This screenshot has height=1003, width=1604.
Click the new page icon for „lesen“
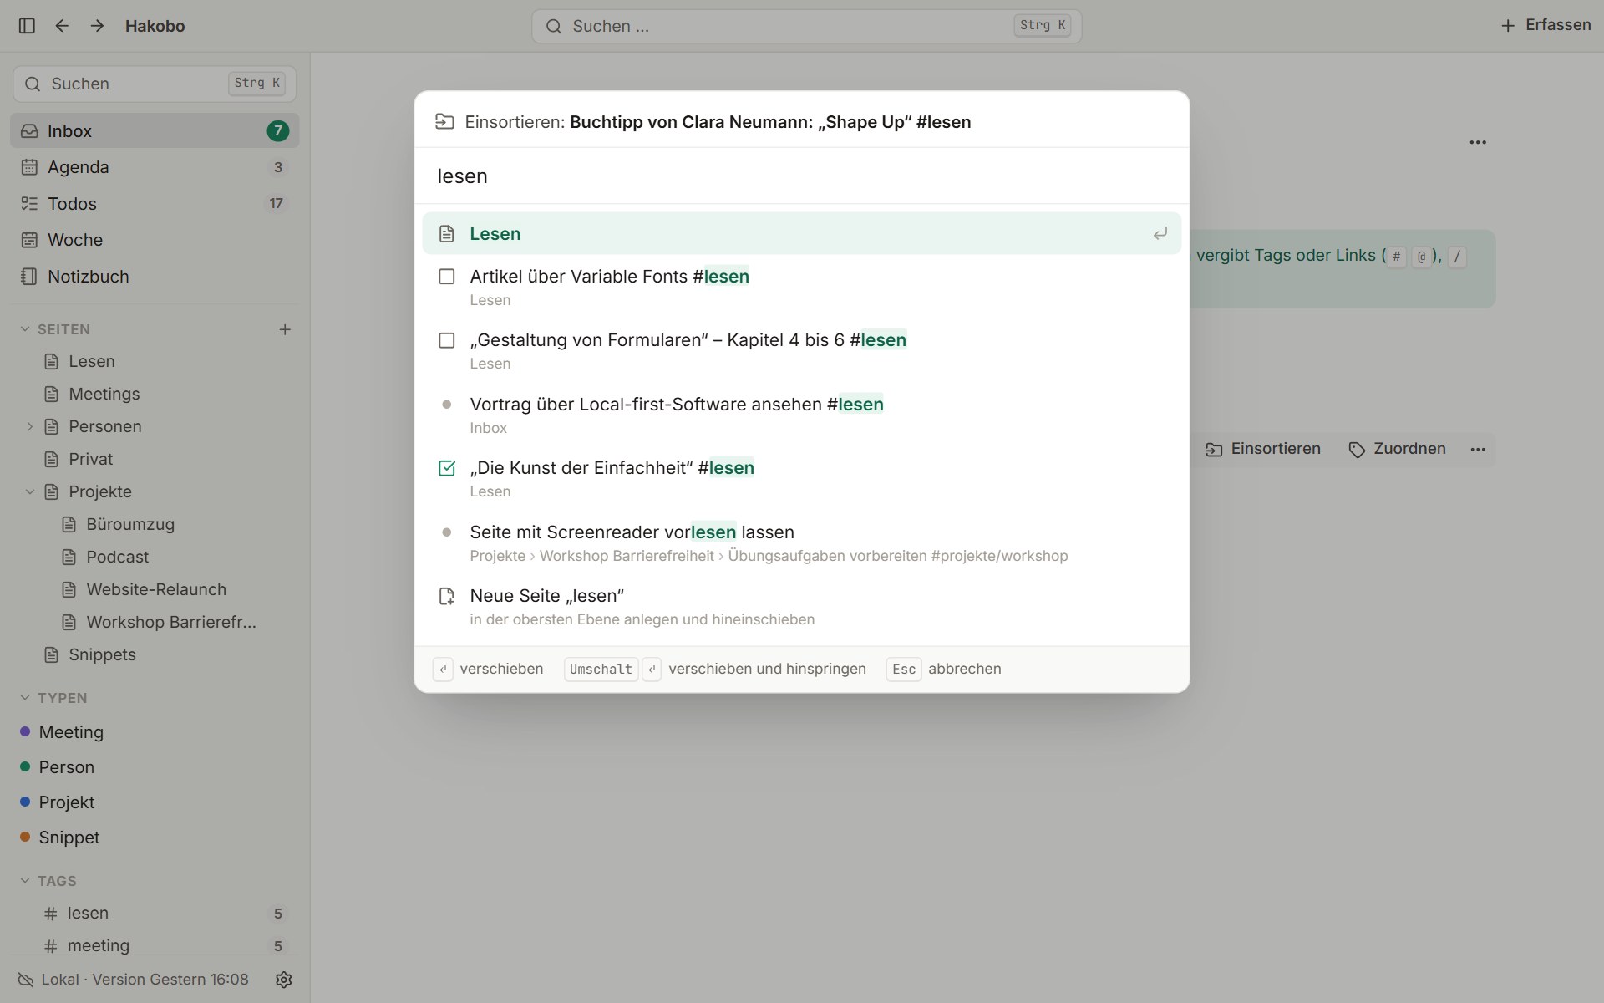[x=447, y=596]
